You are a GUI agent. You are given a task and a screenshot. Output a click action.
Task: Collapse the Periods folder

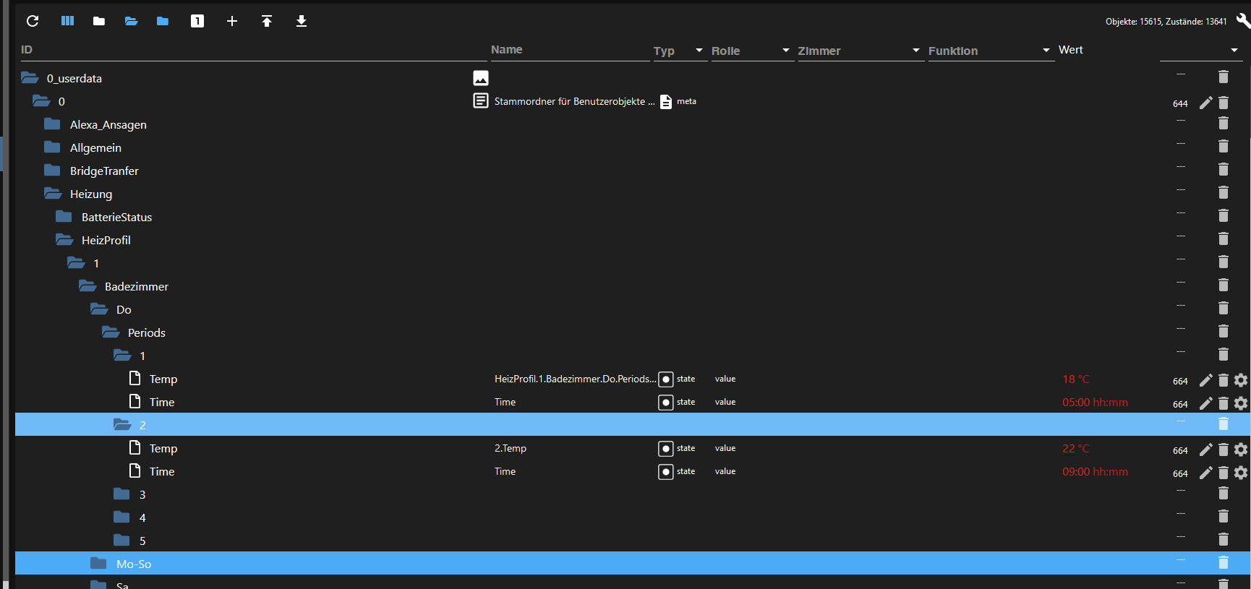click(x=111, y=332)
